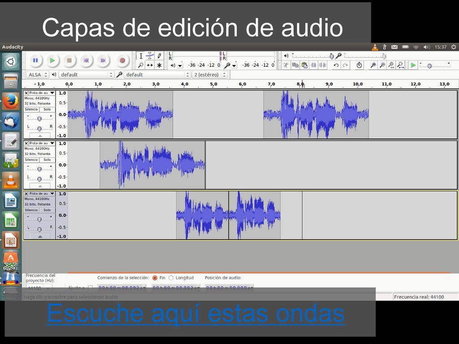Click the Copy icon in edit toolbar
The width and height of the screenshot is (459, 344).
coord(295,65)
